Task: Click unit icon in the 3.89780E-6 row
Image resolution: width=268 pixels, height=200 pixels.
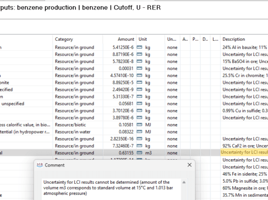Action: pos(139,118)
